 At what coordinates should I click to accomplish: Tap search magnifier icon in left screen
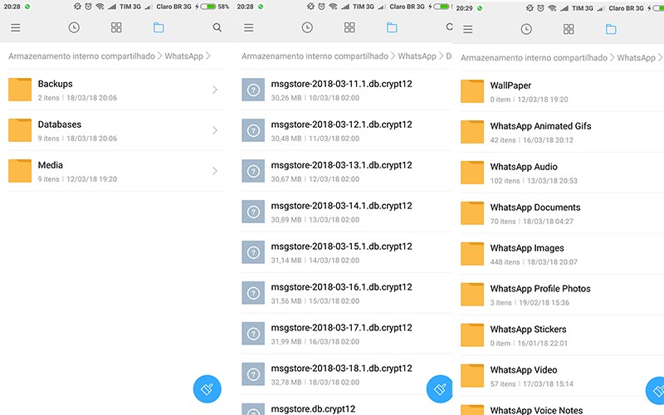pyautogui.click(x=217, y=28)
